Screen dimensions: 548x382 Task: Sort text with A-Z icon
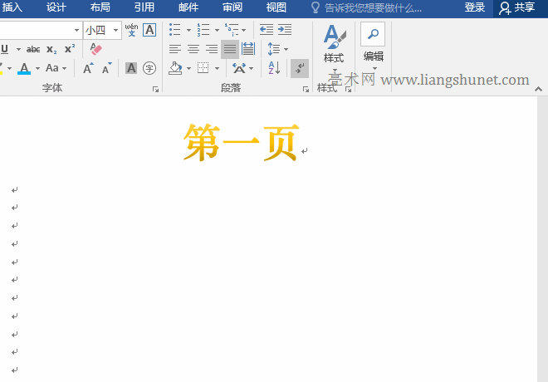[274, 68]
